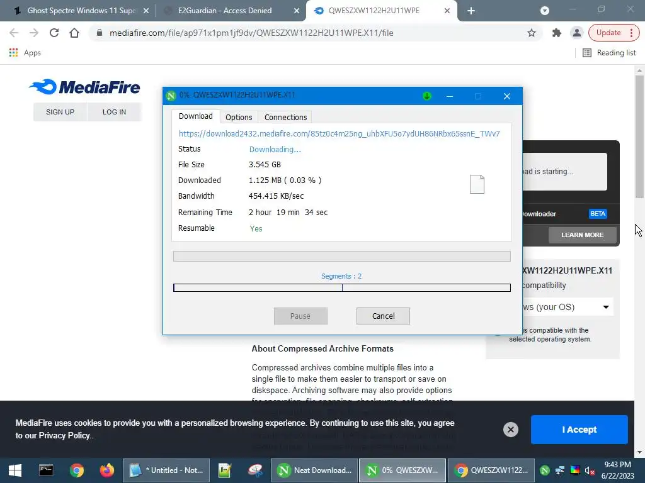The width and height of the screenshot is (645, 483).
Task: Click the Downloading... status text
Action: (x=275, y=150)
